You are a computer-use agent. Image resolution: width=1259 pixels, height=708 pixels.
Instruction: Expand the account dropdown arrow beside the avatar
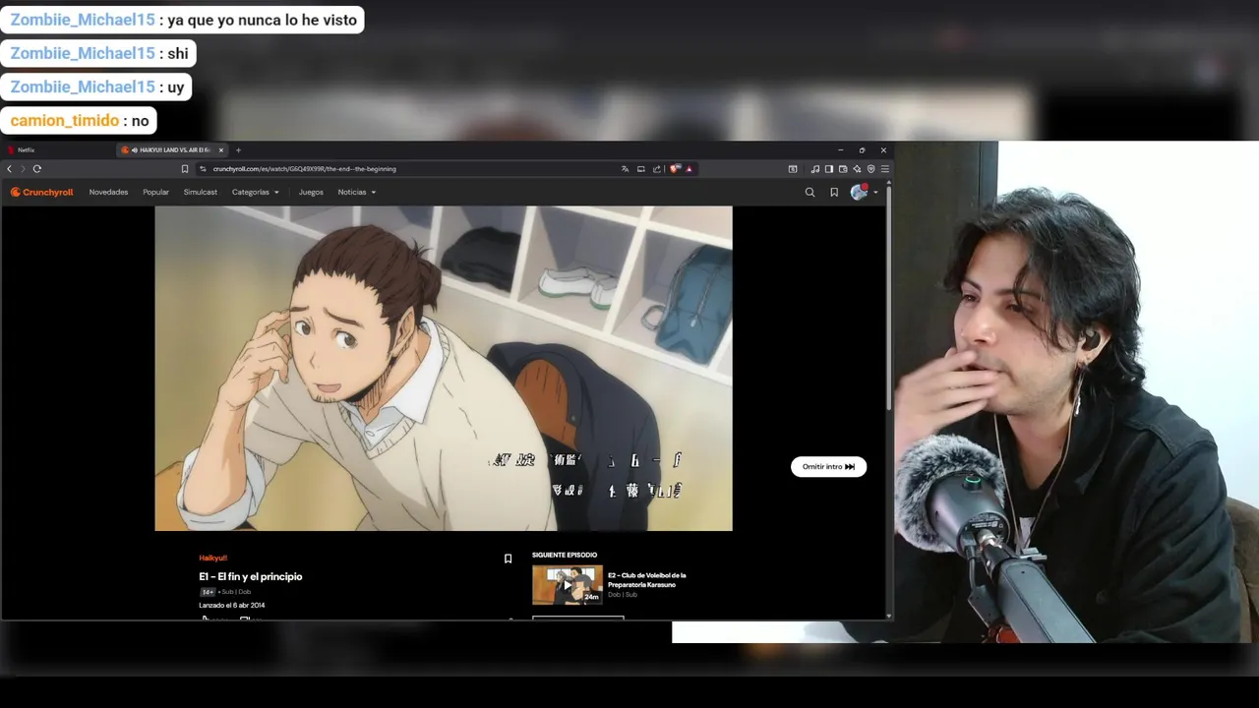coord(875,193)
